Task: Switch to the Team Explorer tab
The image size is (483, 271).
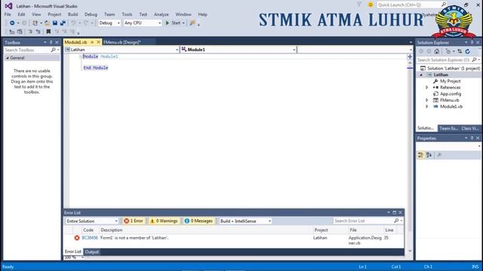Action: point(448,129)
